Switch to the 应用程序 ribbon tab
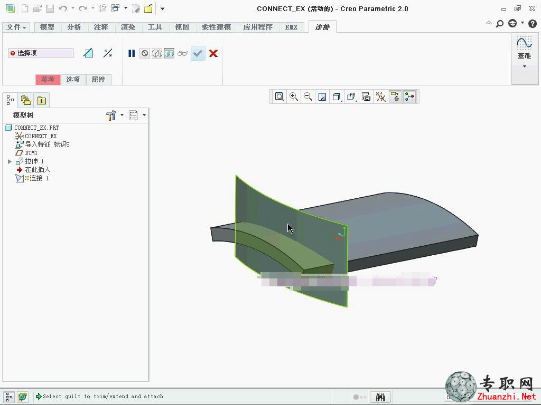541x405 pixels. 258,27
